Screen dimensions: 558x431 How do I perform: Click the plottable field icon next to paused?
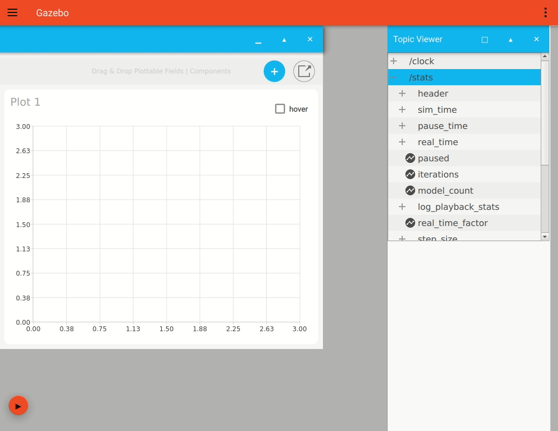pyautogui.click(x=410, y=158)
